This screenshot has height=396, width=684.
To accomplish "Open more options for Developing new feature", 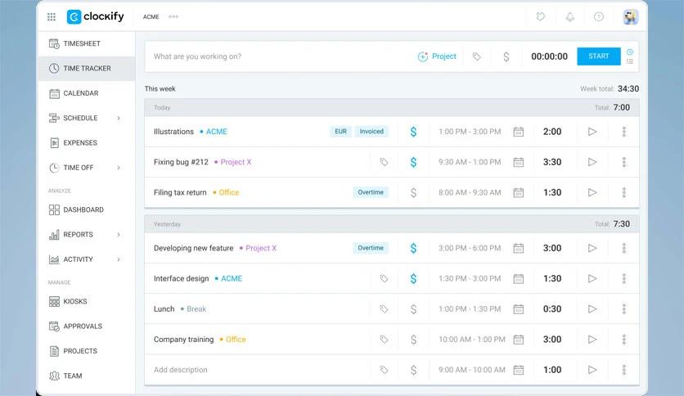I will pyautogui.click(x=623, y=248).
